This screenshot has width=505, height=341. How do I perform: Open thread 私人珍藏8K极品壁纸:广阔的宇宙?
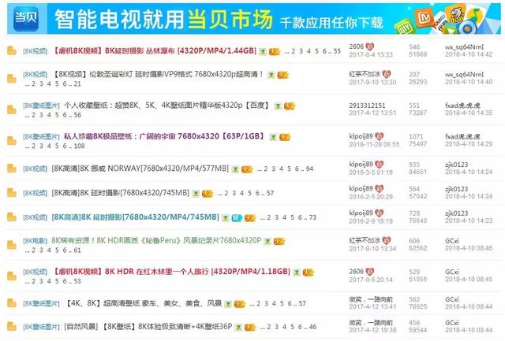(164, 136)
